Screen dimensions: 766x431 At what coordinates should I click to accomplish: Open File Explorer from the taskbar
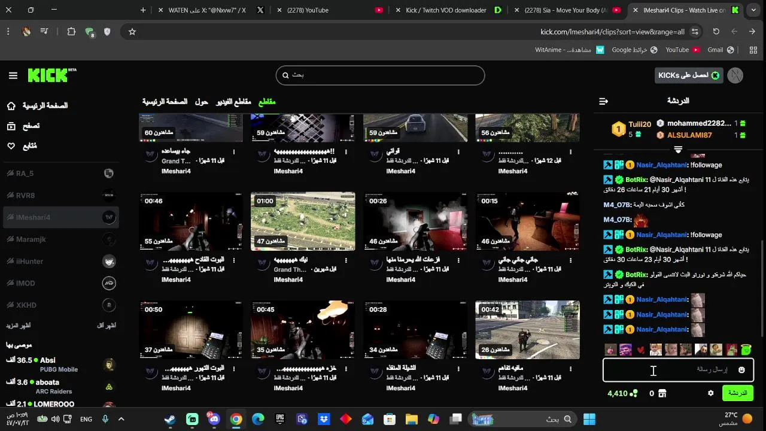[411, 419]
